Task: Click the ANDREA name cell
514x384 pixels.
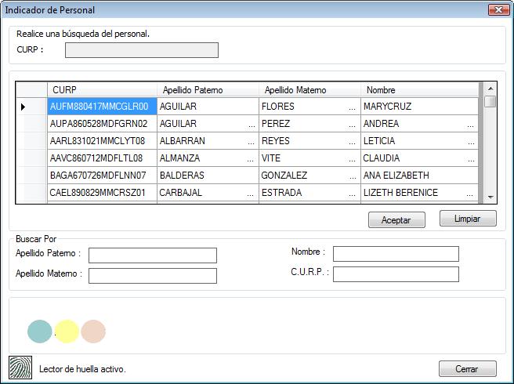Action: (x=420, y=124)
